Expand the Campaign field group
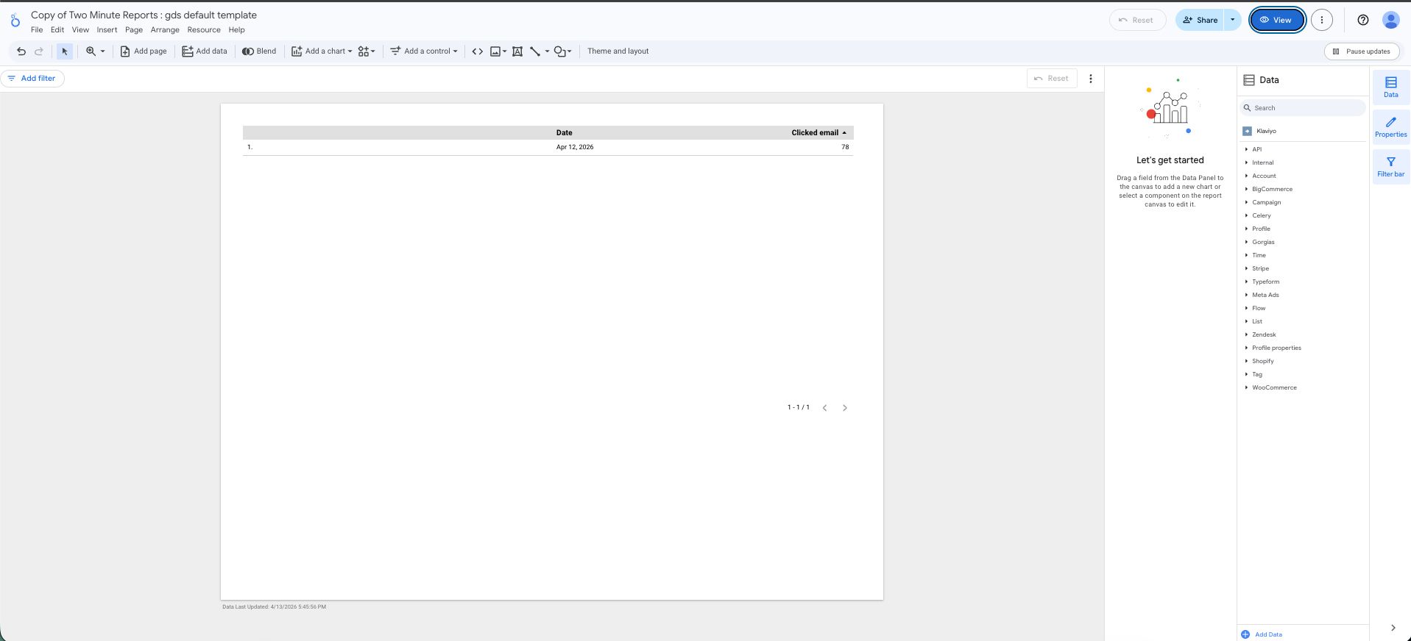1411x641 pixels. (x=1266, y=202)
